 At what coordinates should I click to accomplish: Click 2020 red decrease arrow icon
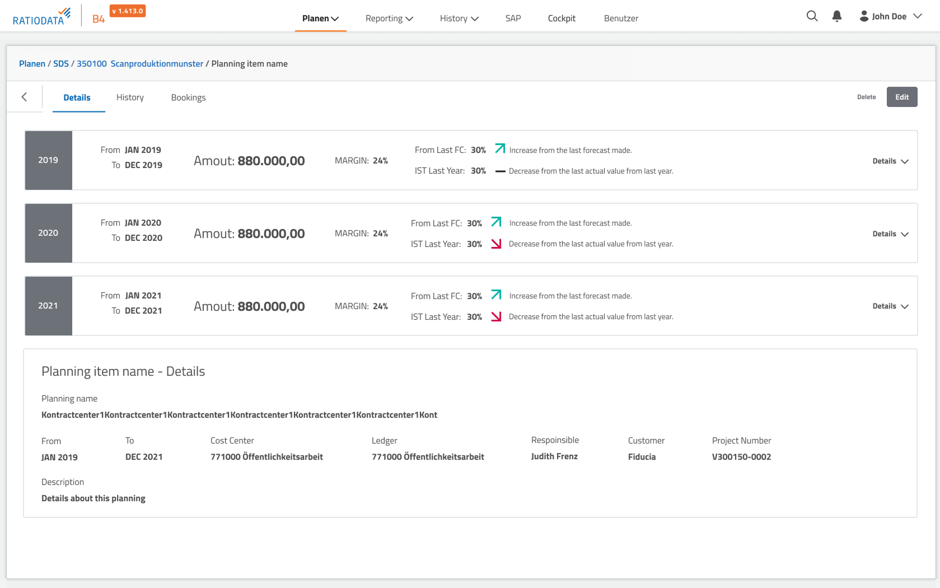click(x=496, y=244)
